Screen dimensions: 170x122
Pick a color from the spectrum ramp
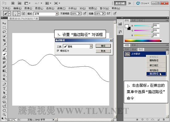(143, 41)
